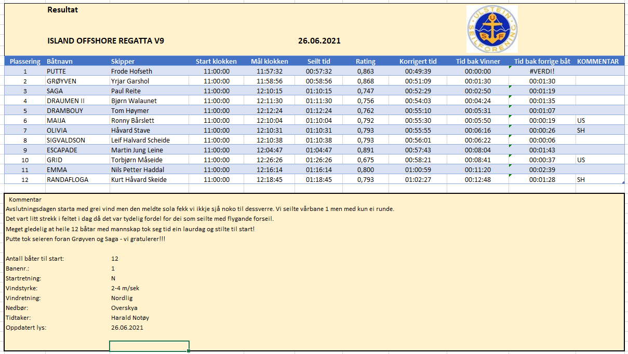
Task: Select the skipper cell Yrjar Garshol
Action: click(130, 81)
